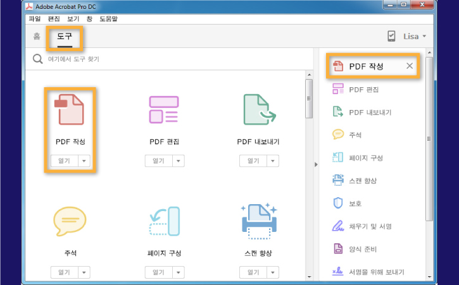Select the 페이지 구성 label in the sidebar
Viewport: 459px width, 285px height.
click(366, 158)
